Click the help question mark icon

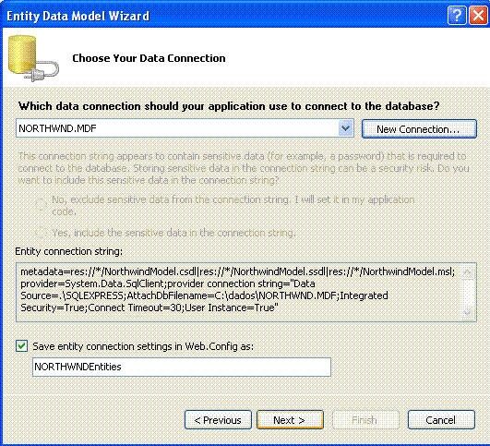457,15
